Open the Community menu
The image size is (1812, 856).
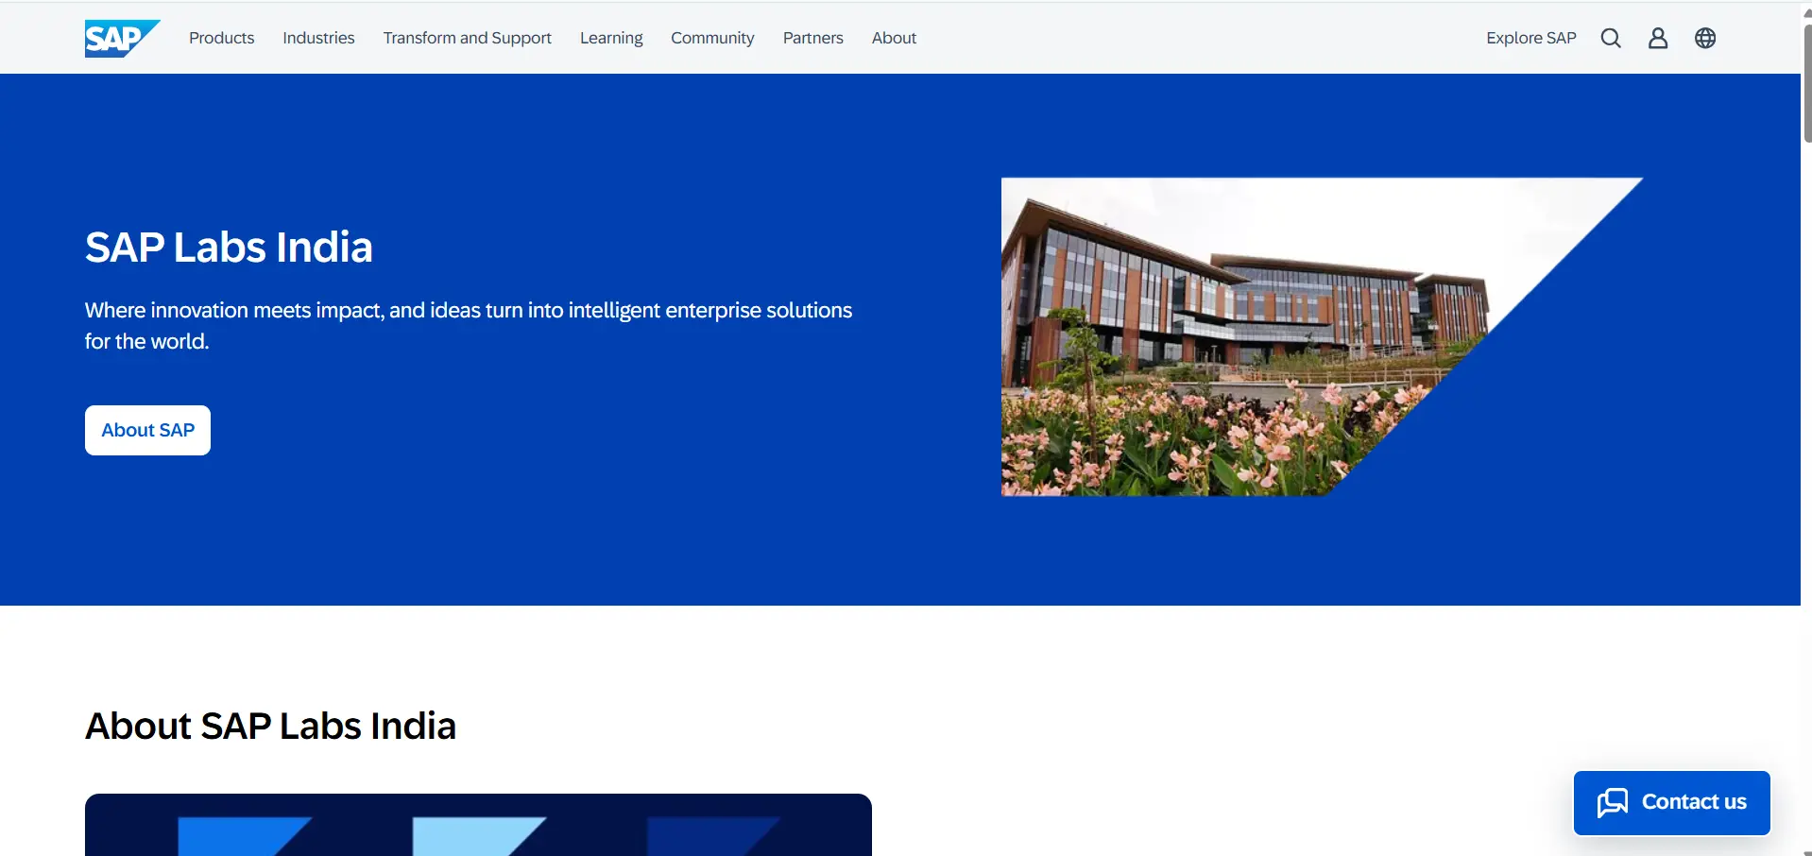click(712, 38)
